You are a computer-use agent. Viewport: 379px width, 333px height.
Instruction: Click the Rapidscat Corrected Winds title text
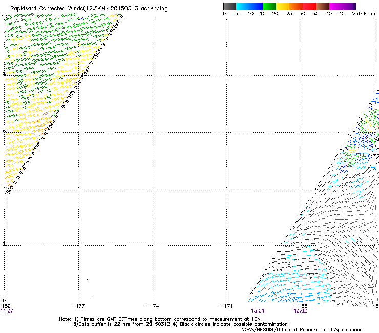coord(89,8)
